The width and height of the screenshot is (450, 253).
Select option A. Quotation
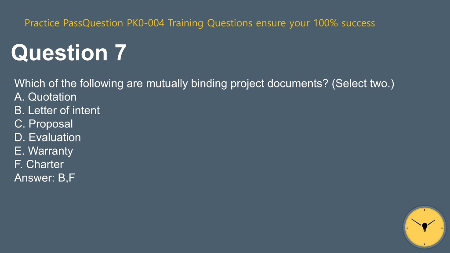click(x=45, y=97)
